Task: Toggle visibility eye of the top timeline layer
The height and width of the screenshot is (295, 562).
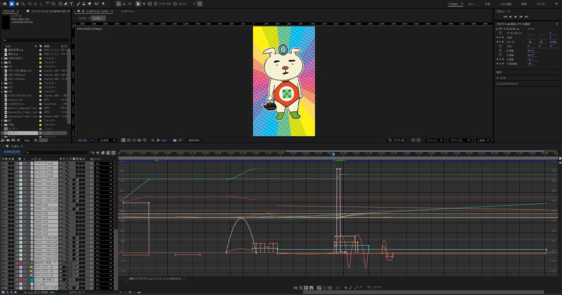Action: (3, 163)
